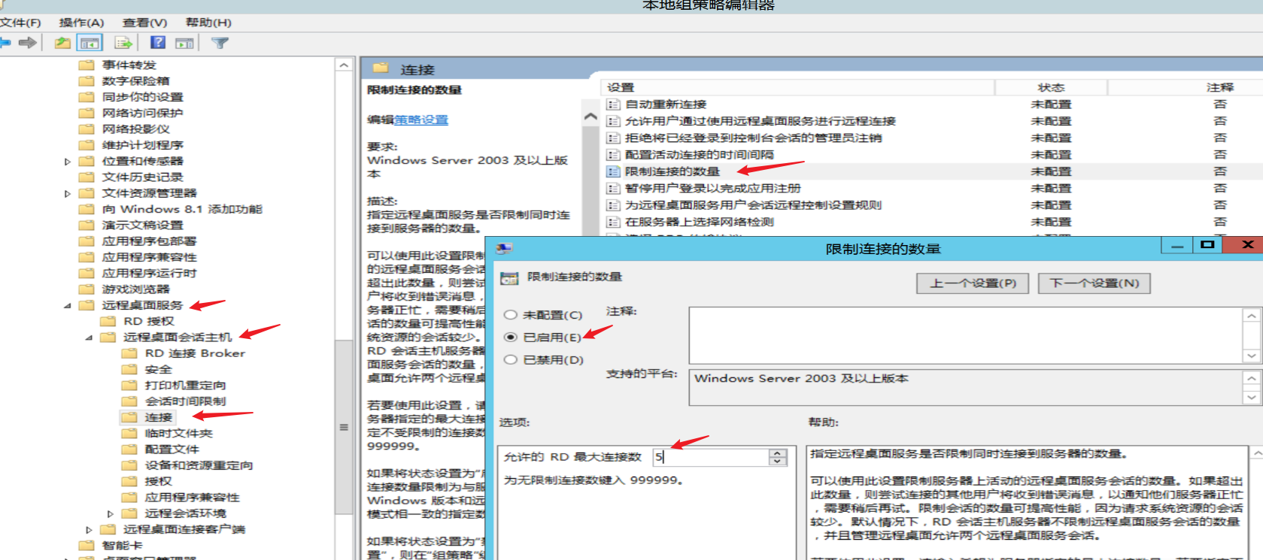The image size is (1263, 560).
Task: Click the folder icon of 安全
Action: (x=129, y=369)
